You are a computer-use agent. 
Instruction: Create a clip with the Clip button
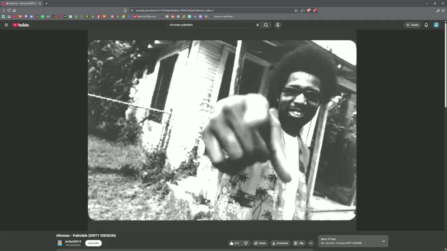[299, 243]
